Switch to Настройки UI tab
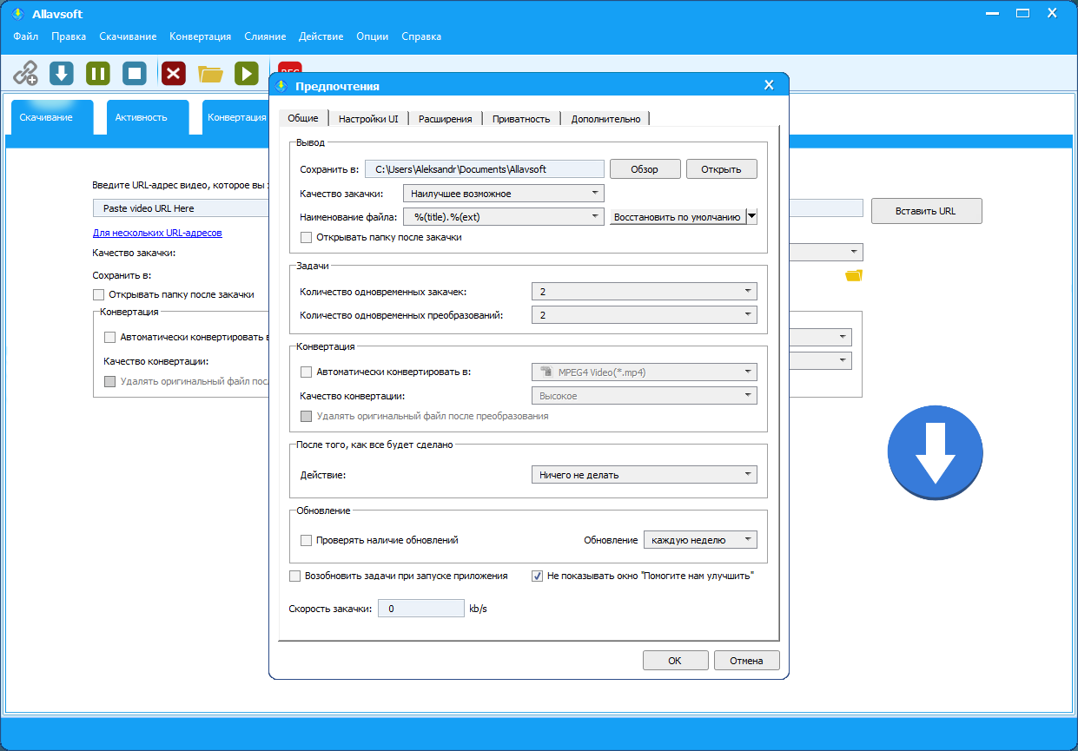Viewport: 1078px width, 751px height. [368, 119]
